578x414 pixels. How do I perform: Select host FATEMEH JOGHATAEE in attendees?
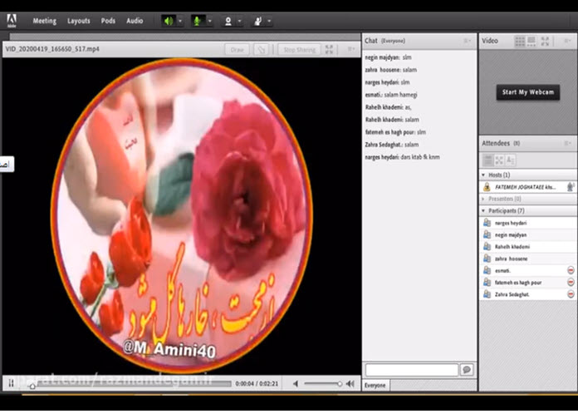pos(528,187)
